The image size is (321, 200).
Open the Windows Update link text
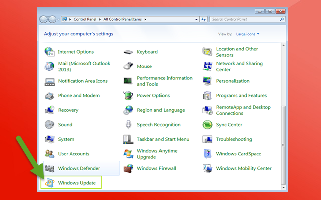click(77, 183)
